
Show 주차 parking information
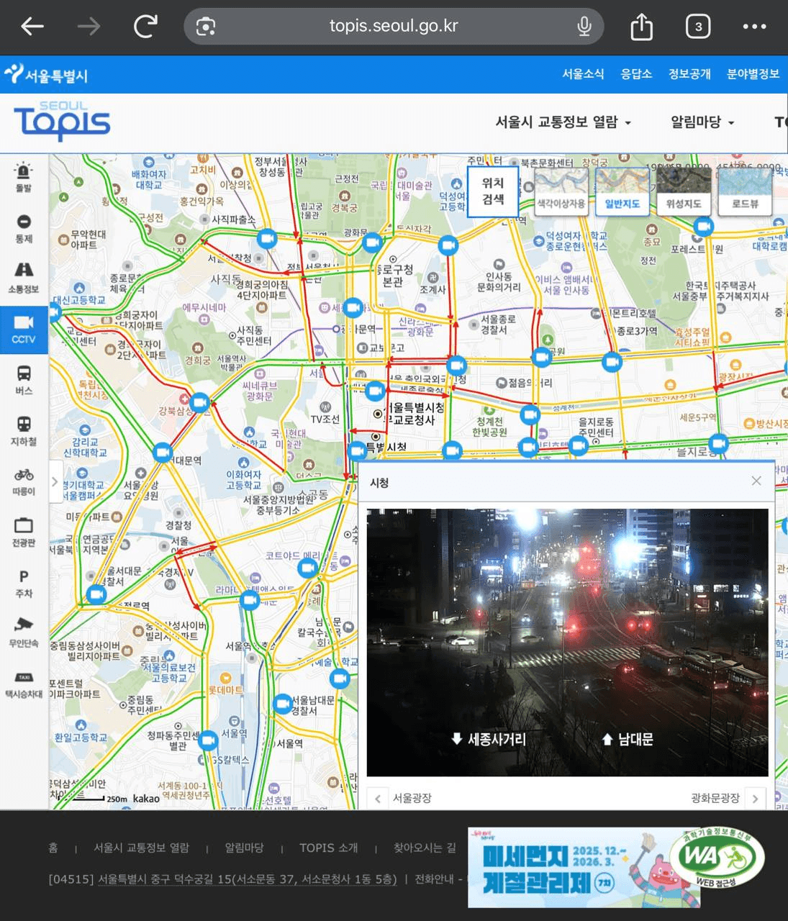tap(24, 583)
